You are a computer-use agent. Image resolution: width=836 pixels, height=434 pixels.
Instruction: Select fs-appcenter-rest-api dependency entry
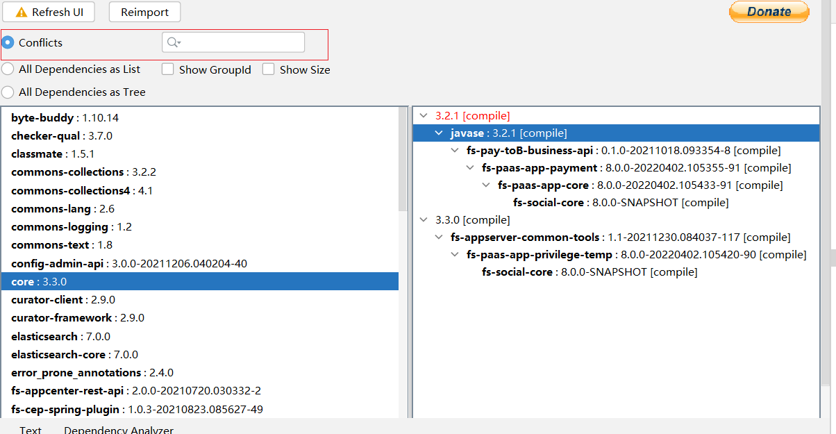(x=200, y=391)
